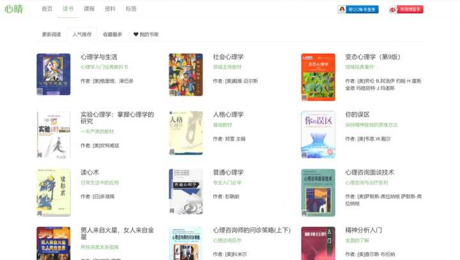Click green tag under 你的误区

click(371, 125)
